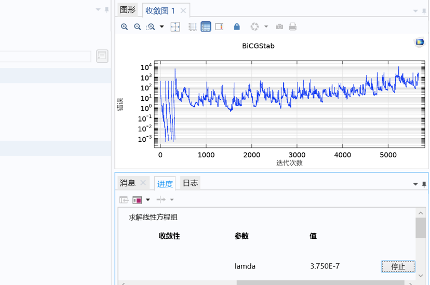Toggle the plot legend display
Viewport: 430px width, 285px height.
tap(219, 26)
